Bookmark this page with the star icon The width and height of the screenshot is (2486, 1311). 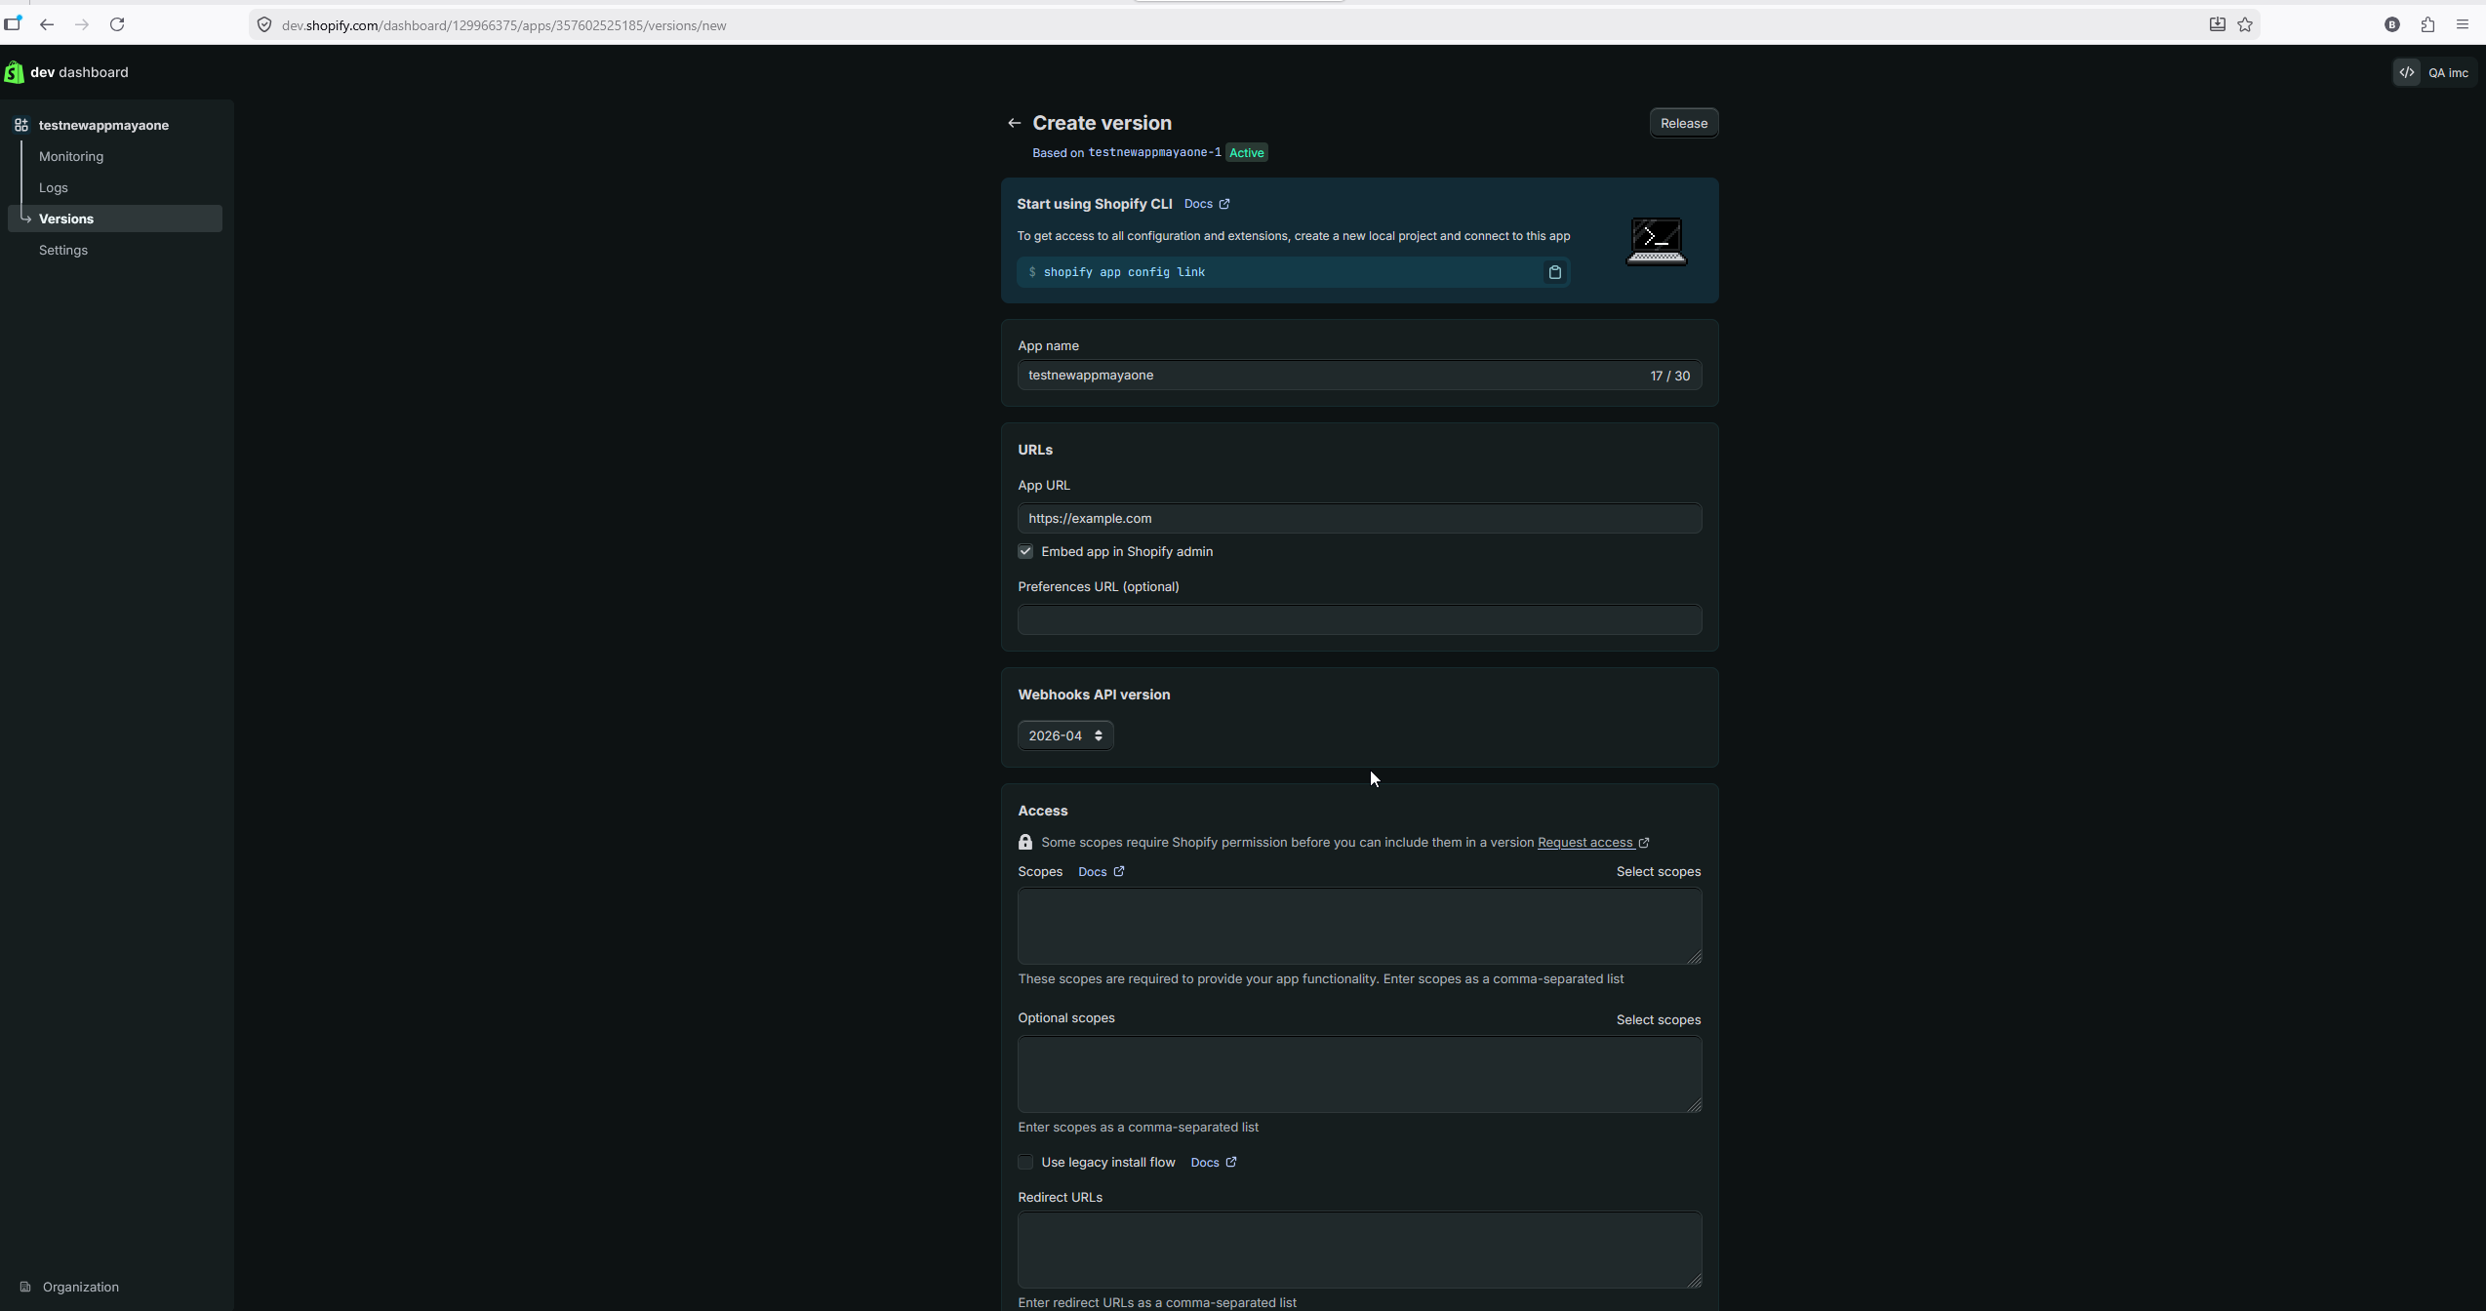[2245, 24]
